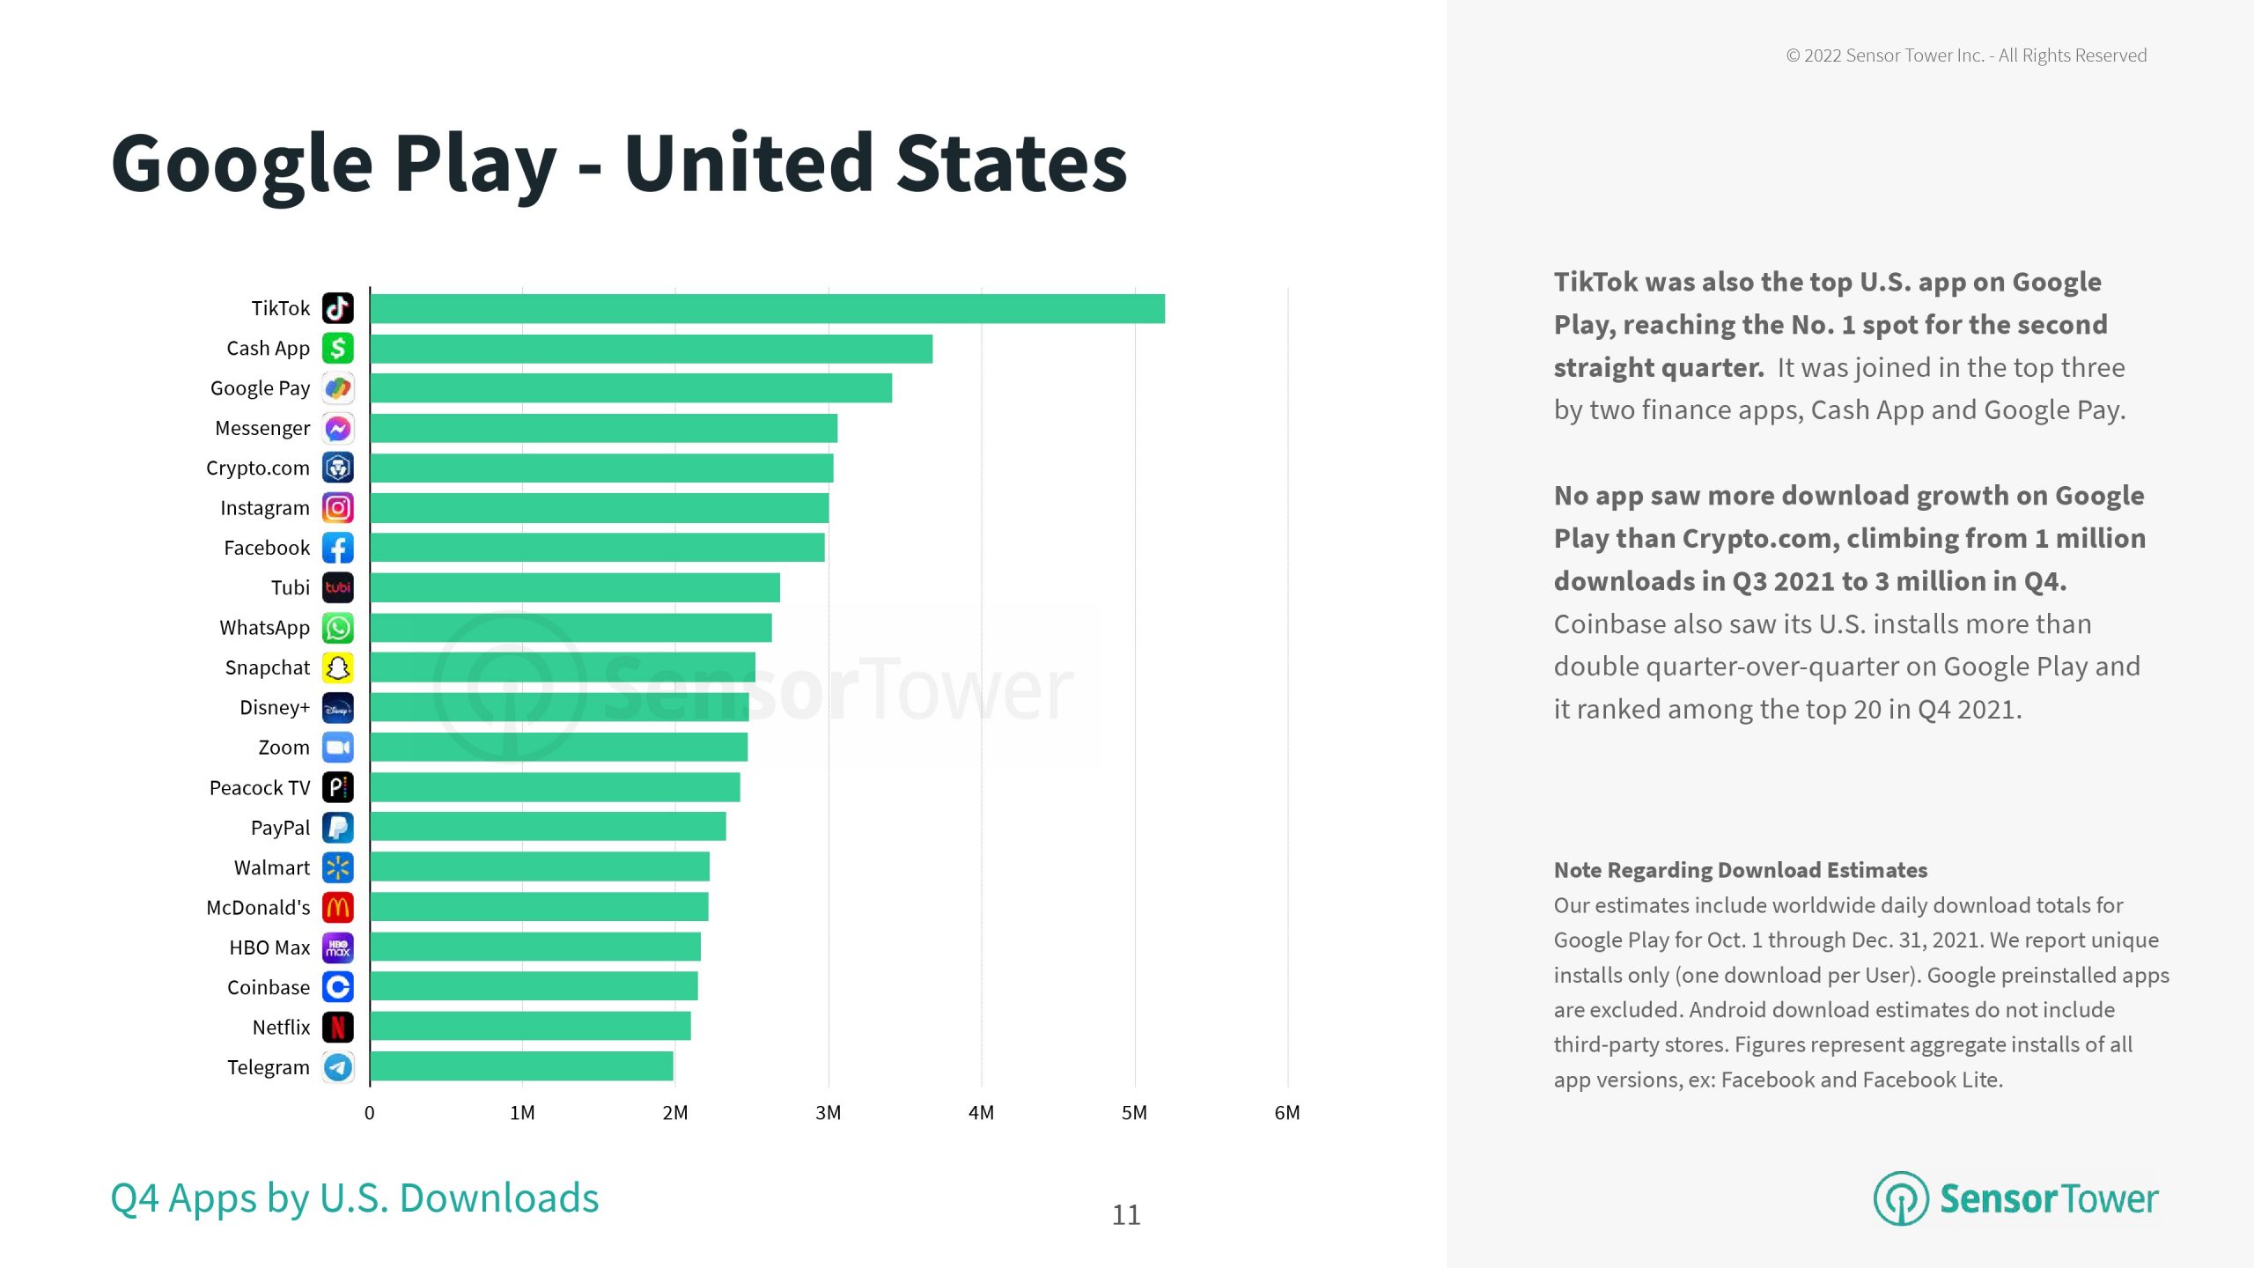The image size is (2254, 1268).
Task: Click the Google Pay icon
Action: 338,388
